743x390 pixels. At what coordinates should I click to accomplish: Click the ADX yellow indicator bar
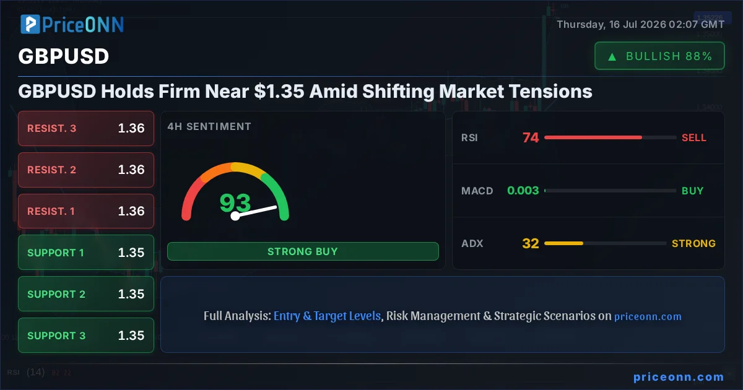click(564, 243)
